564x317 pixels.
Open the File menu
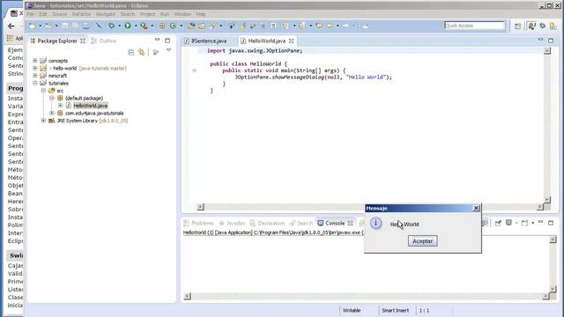tap(31, 14)
